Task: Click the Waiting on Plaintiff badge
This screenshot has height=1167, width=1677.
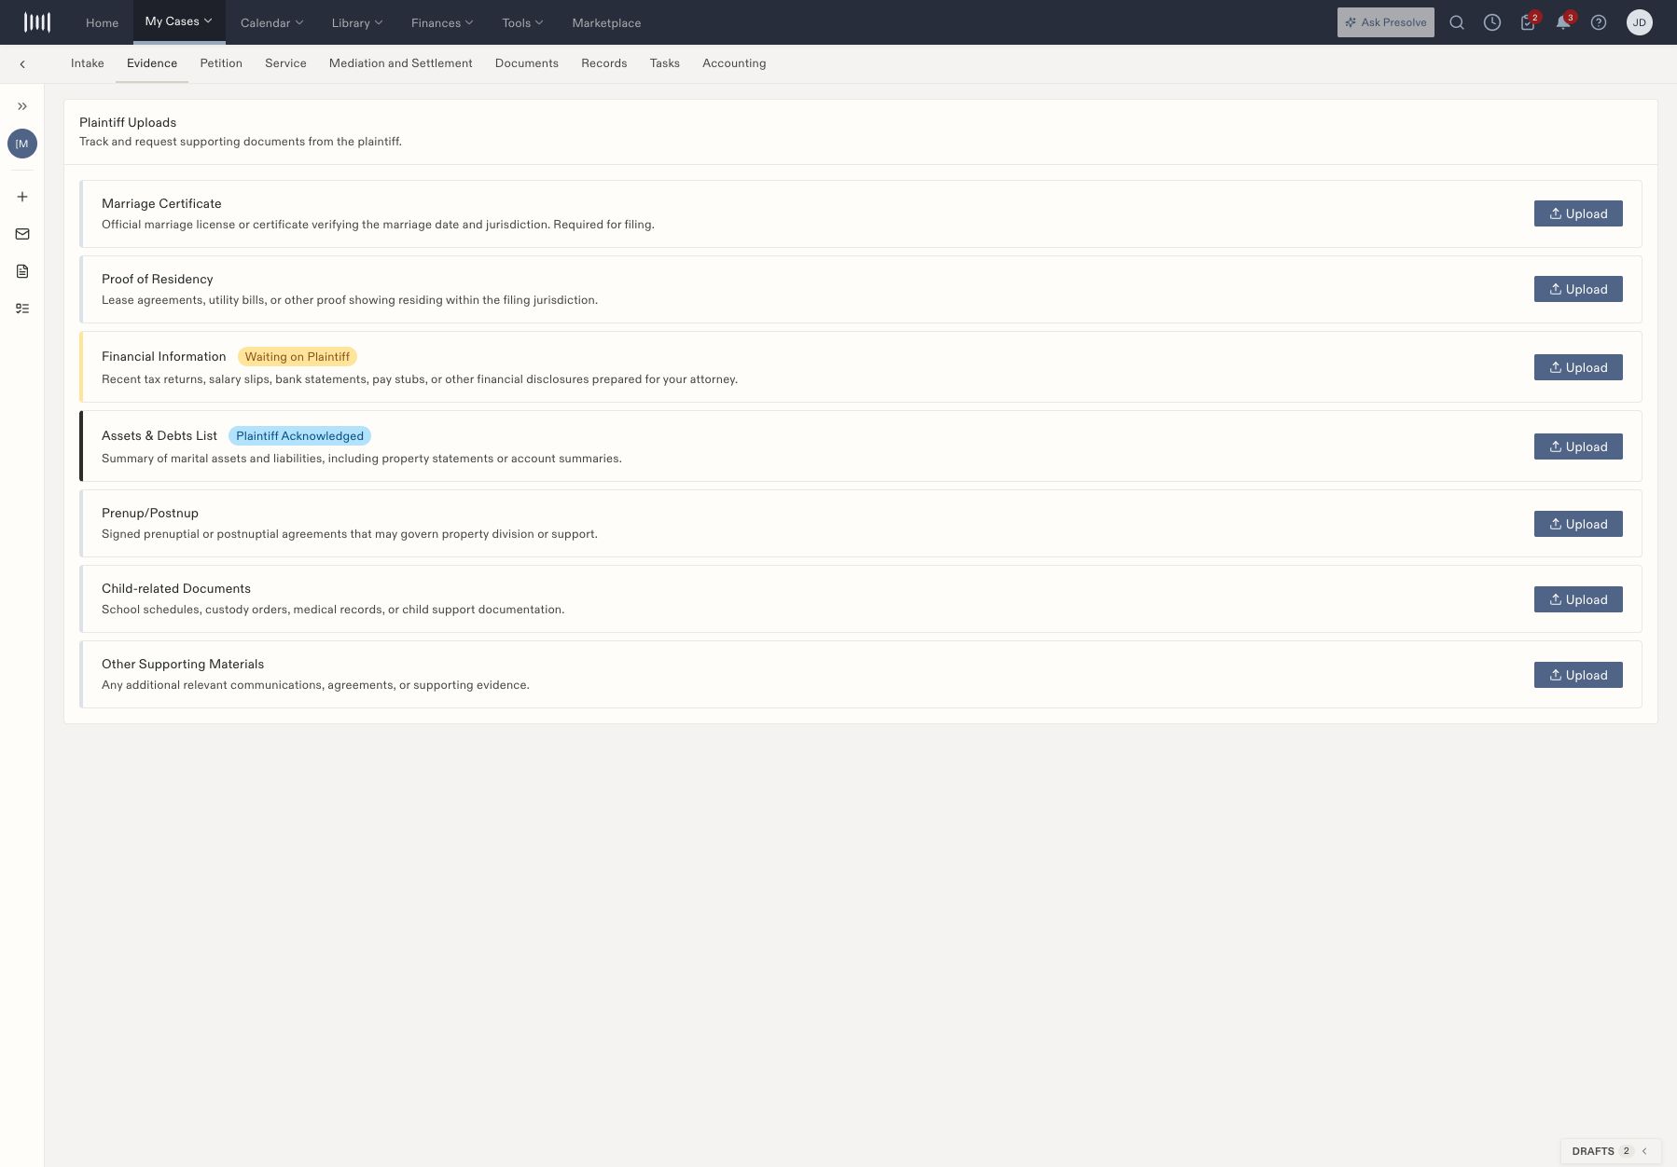Action: point(298,357)
